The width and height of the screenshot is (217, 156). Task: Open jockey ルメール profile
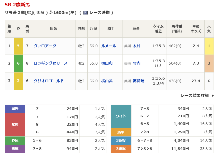coord(108,46)
